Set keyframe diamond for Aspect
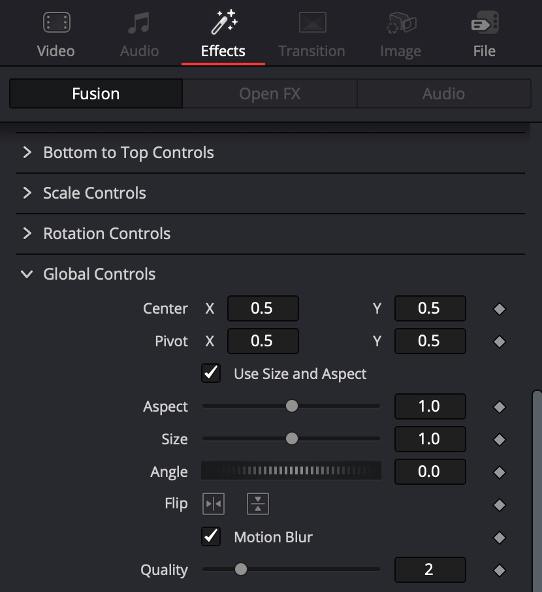This screenshot has width=542, height=592. (500, 406)
